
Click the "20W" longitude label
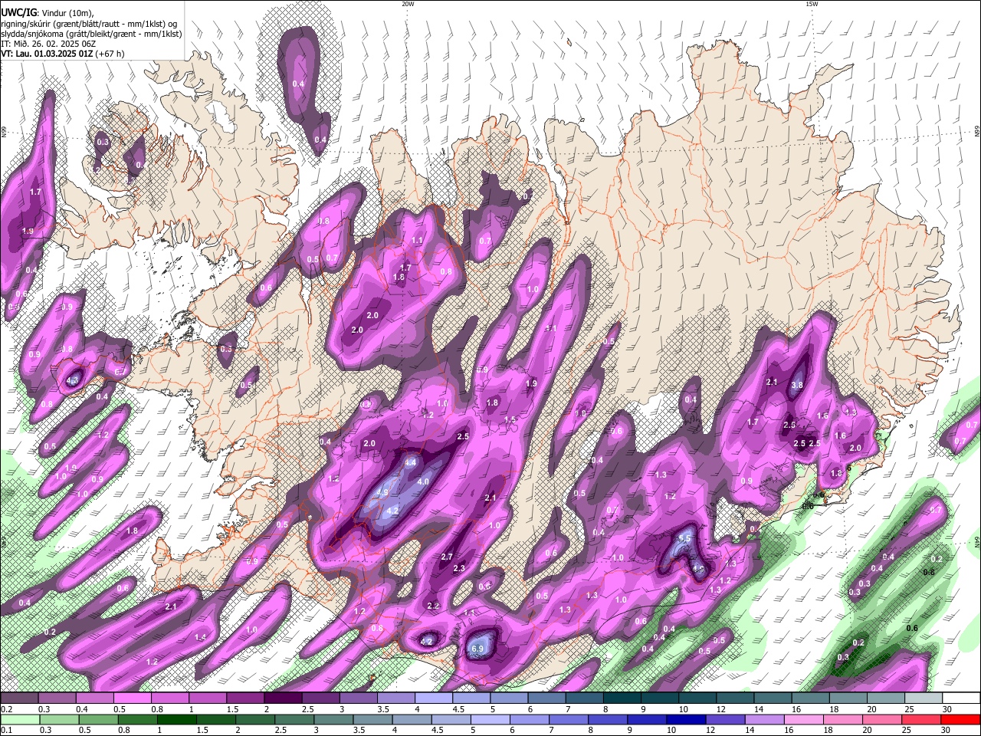coord(408,4)
